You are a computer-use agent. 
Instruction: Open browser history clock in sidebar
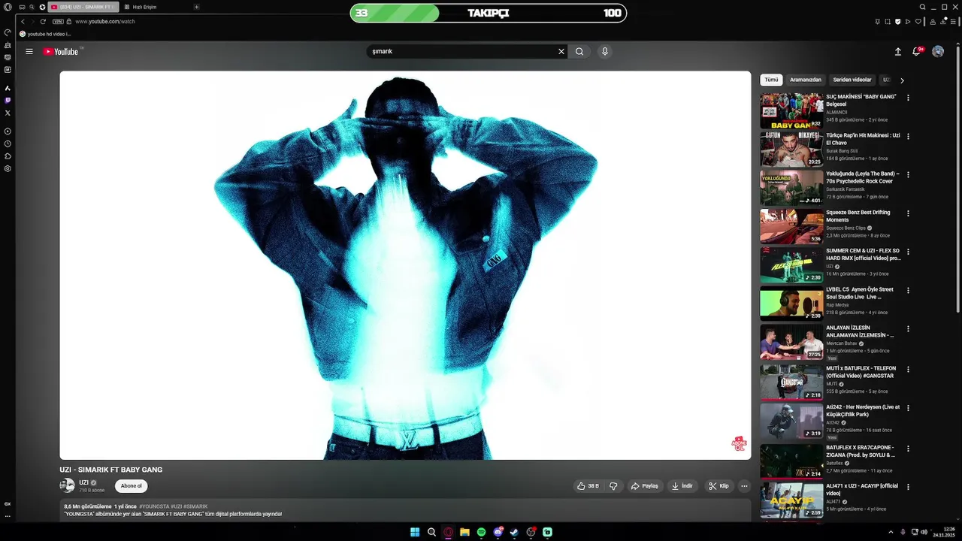8,144
